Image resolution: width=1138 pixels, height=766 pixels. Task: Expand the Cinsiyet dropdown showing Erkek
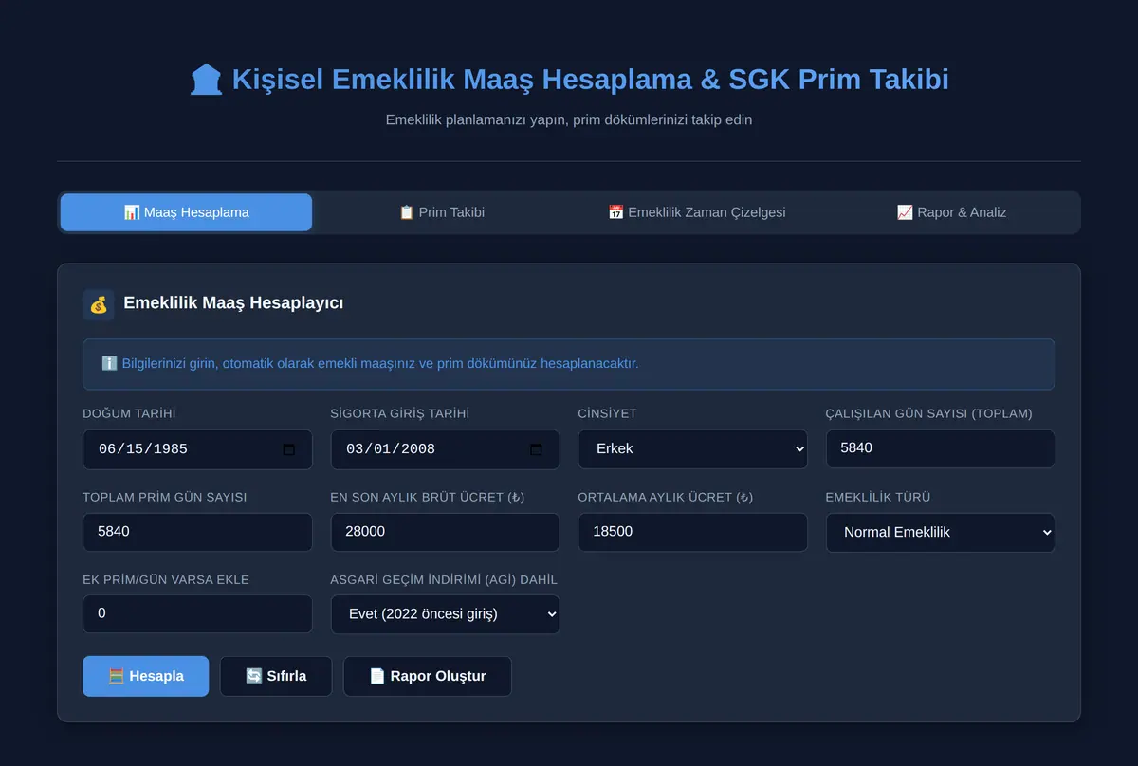point(692,448)
